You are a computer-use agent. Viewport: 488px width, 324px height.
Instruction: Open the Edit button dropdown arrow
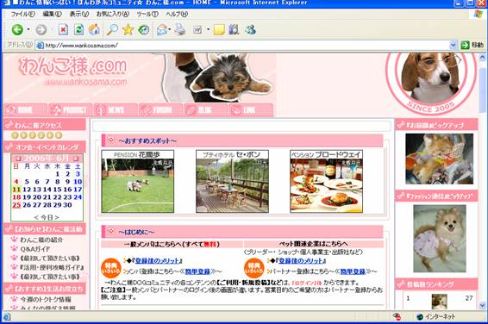click(208, 30)
